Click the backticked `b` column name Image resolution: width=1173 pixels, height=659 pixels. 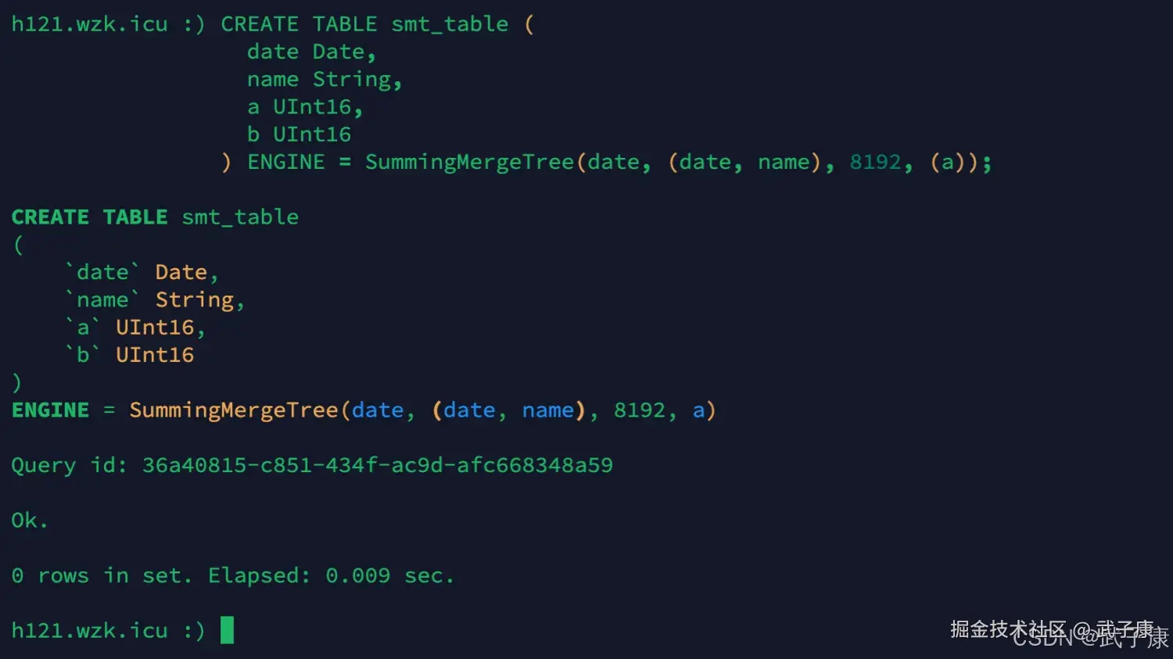[x=83, y=355]
